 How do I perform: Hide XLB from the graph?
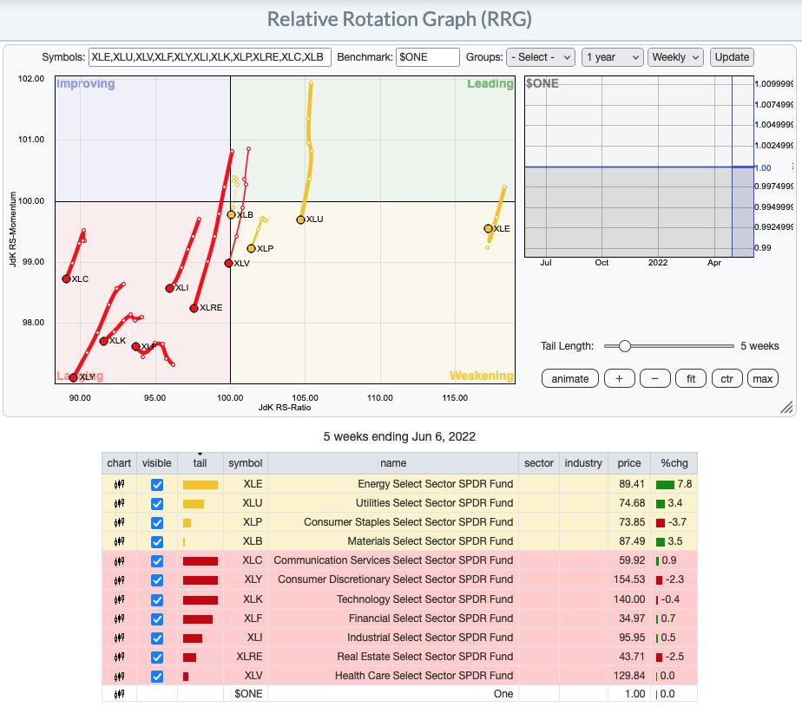point(157,542)
